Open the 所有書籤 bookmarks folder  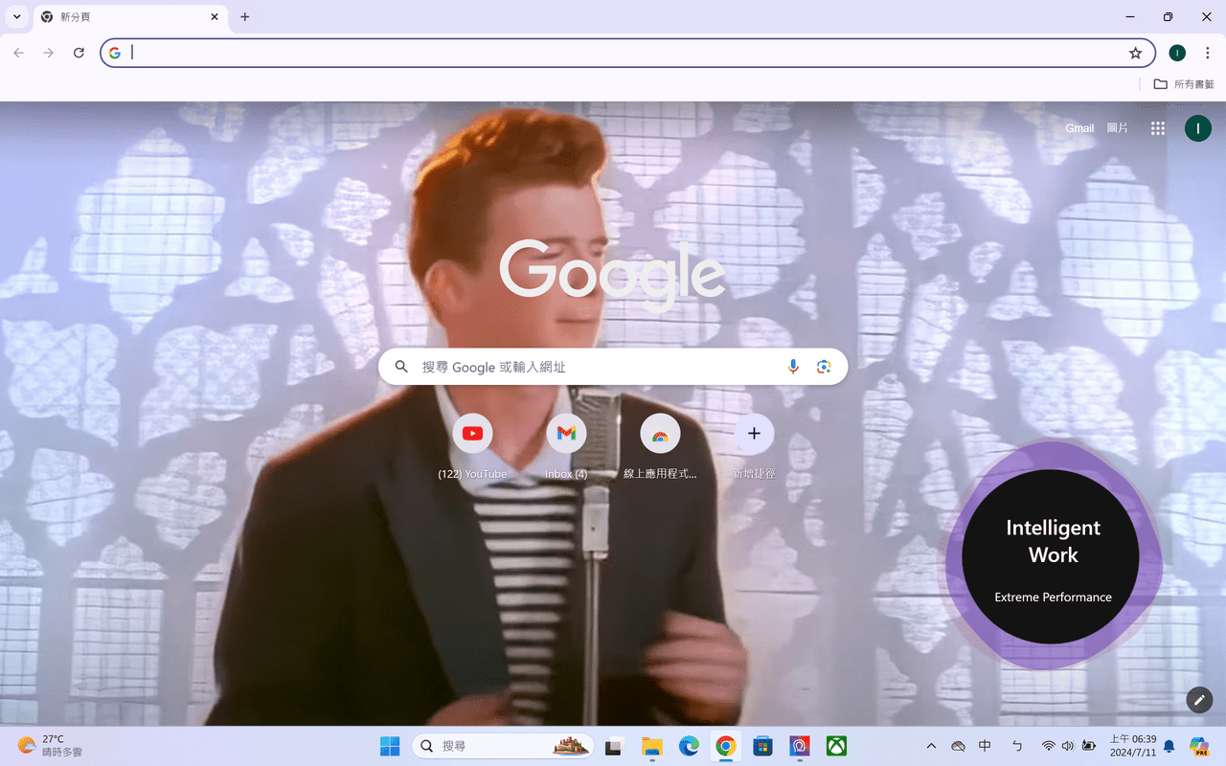point(1184,84)
